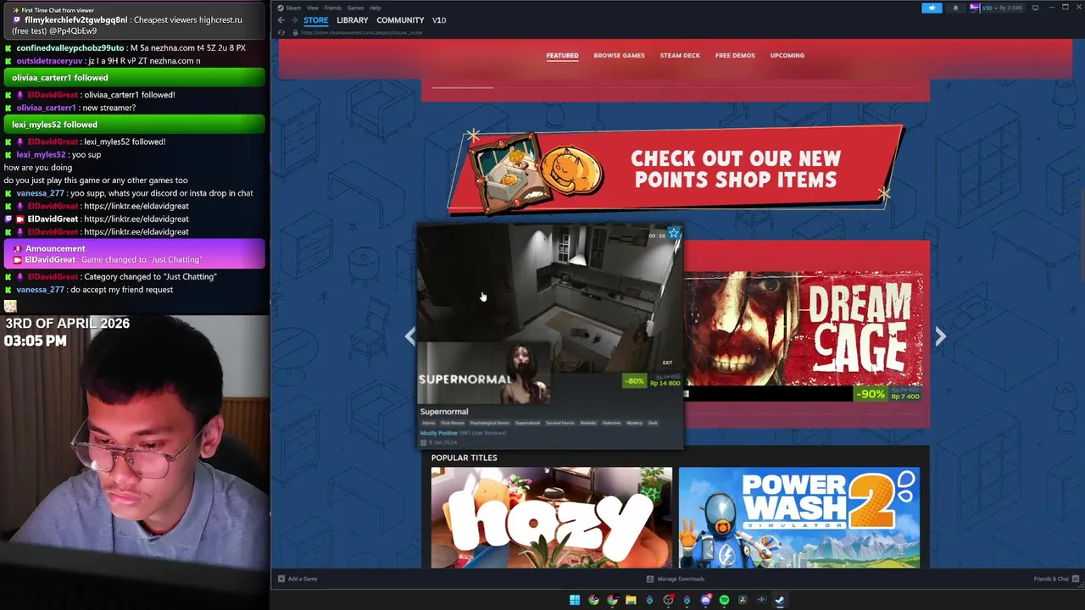The width and height of the screenshot is (1085, 610).
Task: Switch to Big Picture mode via the monitor icon
Action: 1035,8
